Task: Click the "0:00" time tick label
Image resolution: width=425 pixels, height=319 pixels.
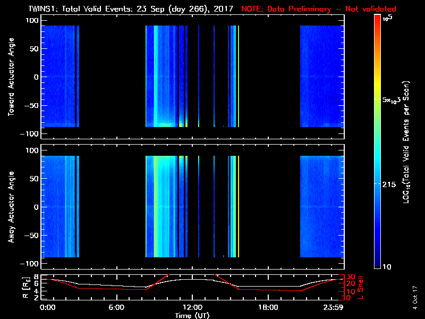Action: tap(47, 308)
